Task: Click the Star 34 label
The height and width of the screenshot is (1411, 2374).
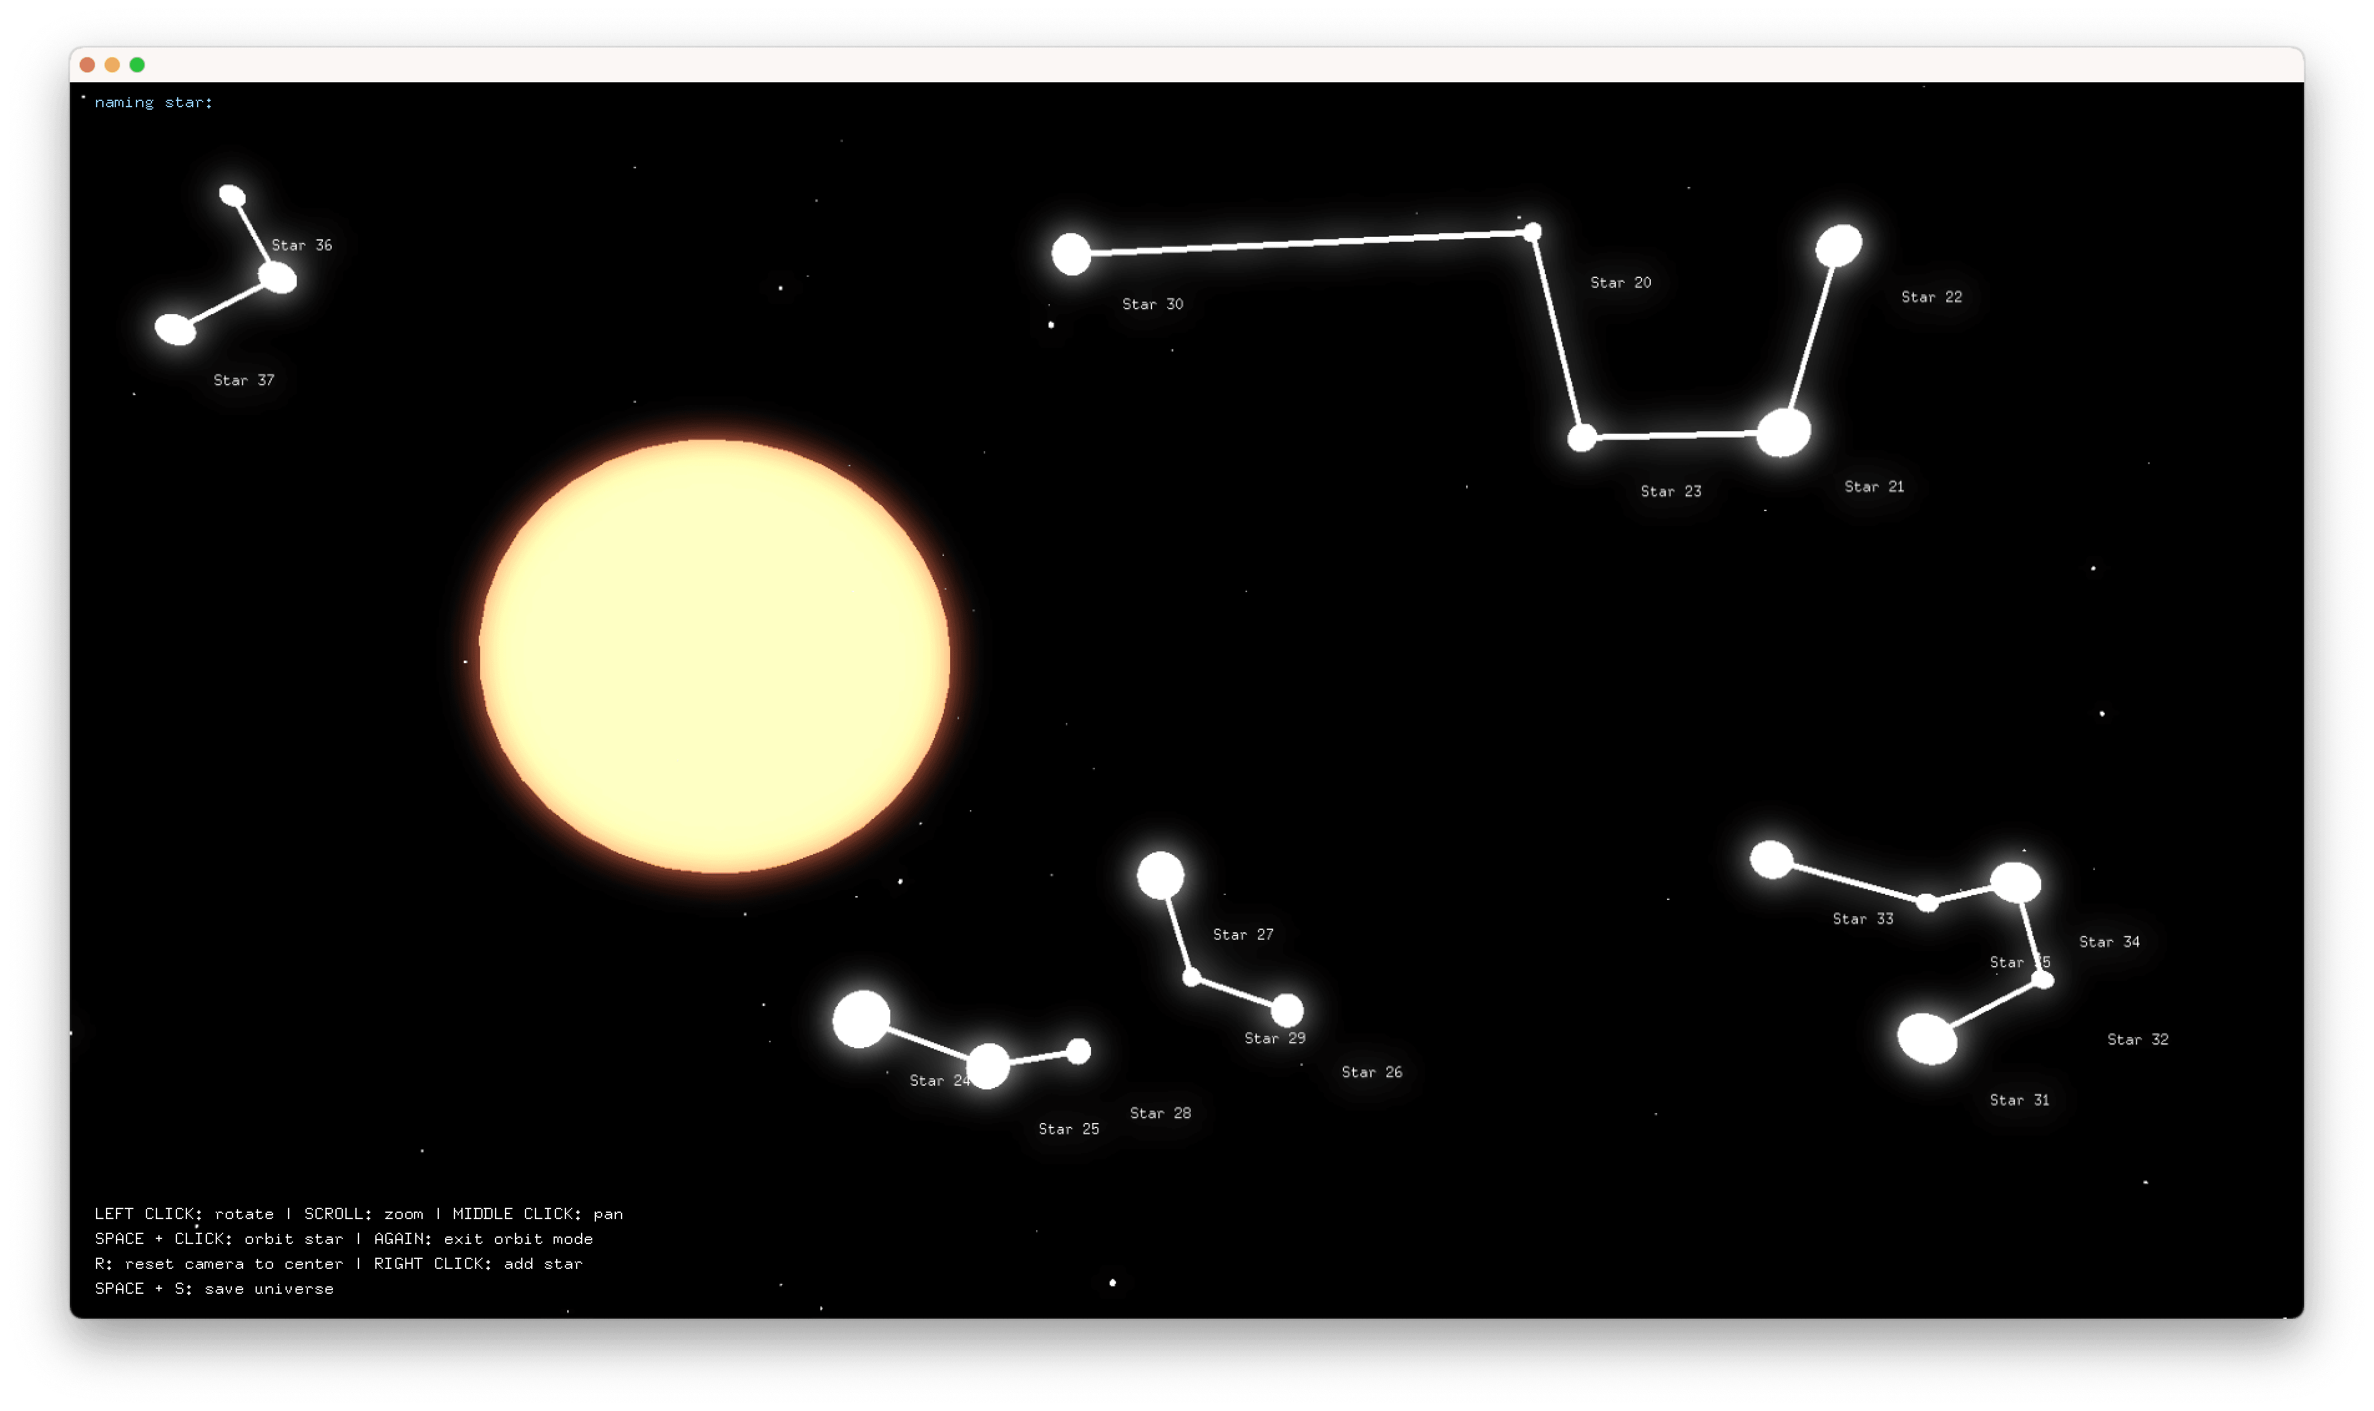Action: (x=2108, y=941)
